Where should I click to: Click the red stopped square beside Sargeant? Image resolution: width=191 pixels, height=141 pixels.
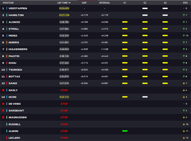click(x=3, y=110)
